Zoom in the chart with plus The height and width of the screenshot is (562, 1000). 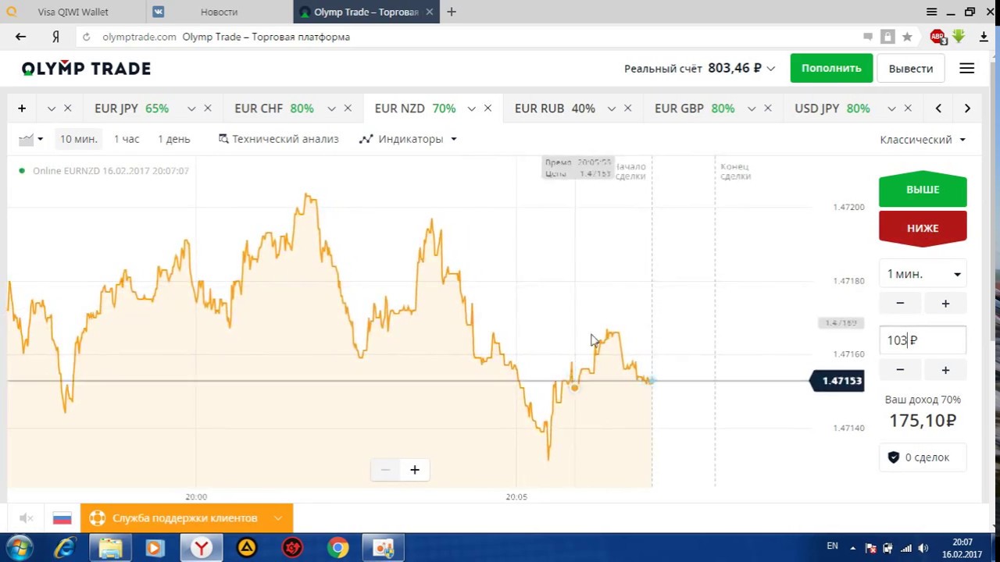pyautogui.click(x=415, y=469)
